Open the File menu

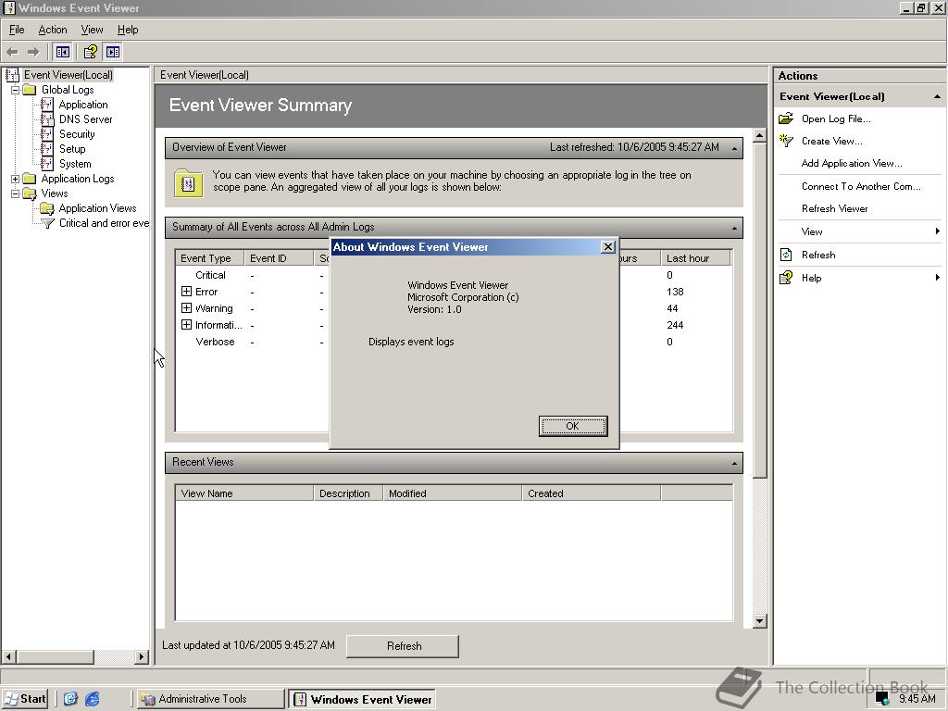point(17,30)
